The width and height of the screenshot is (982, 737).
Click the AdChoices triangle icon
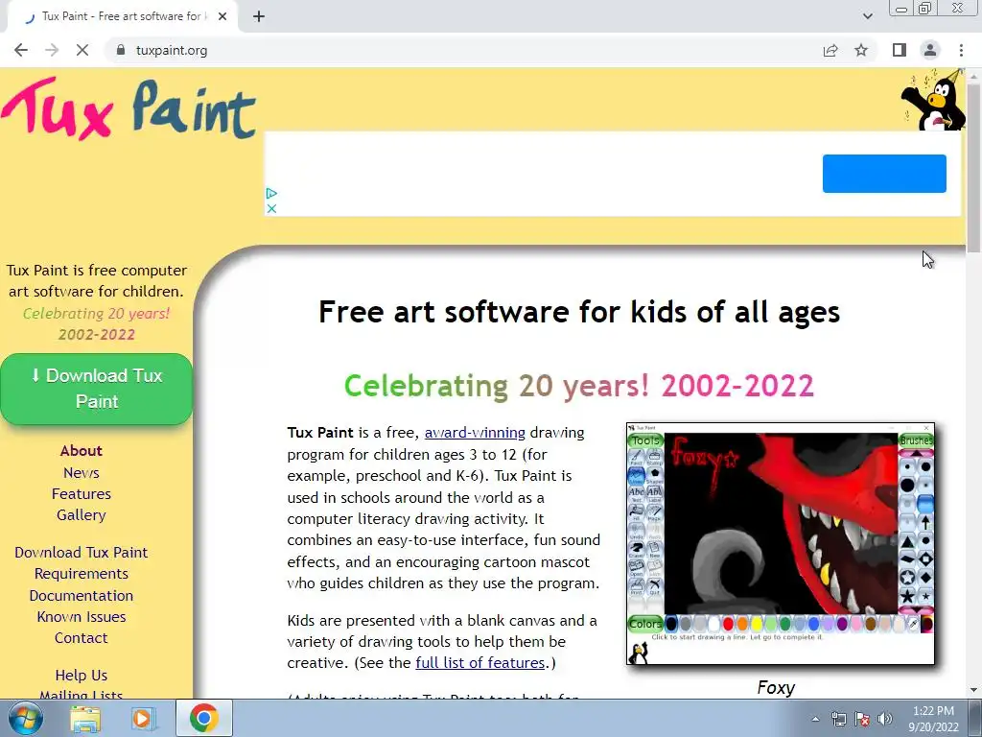271,194
